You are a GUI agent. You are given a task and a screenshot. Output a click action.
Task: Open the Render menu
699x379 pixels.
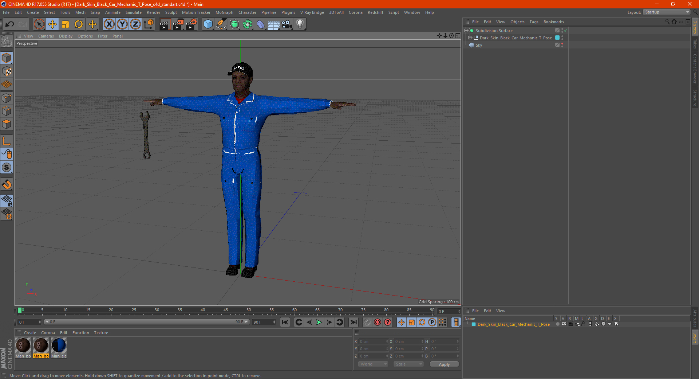(x=153, y=12)
